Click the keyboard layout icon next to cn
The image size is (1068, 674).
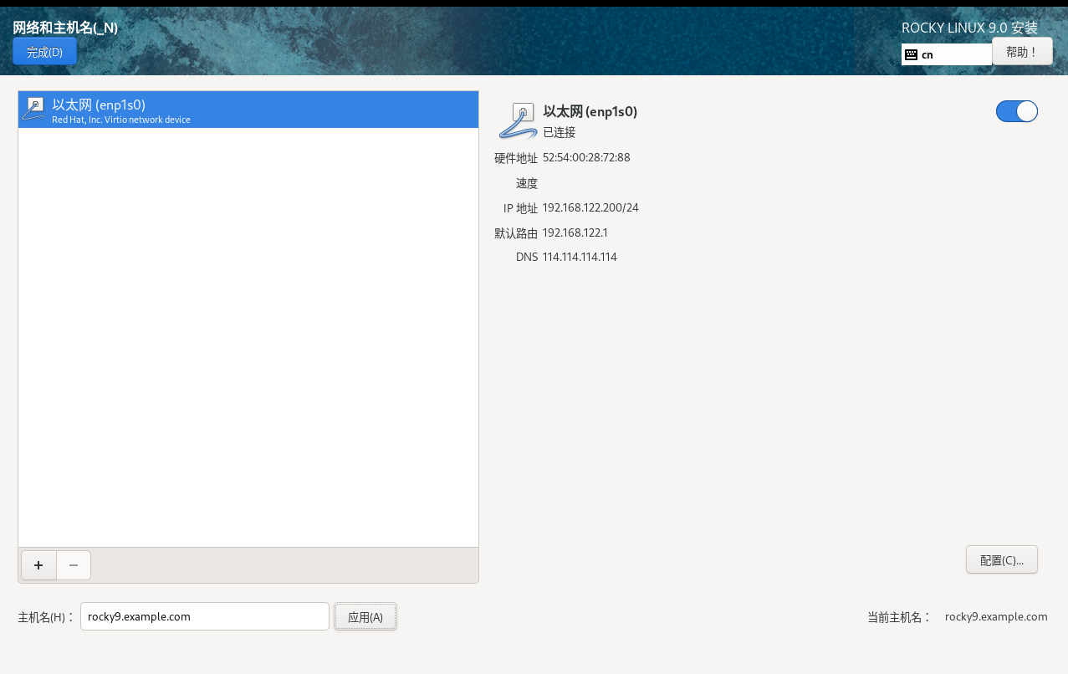point(912,55)
